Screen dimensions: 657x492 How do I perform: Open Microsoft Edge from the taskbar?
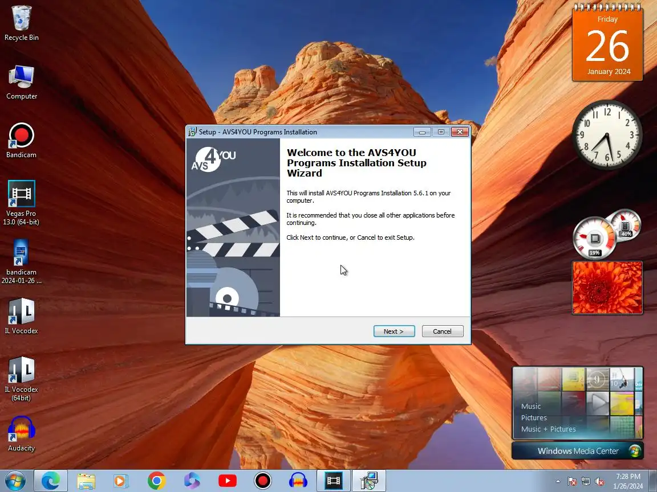tap(51, 481)
